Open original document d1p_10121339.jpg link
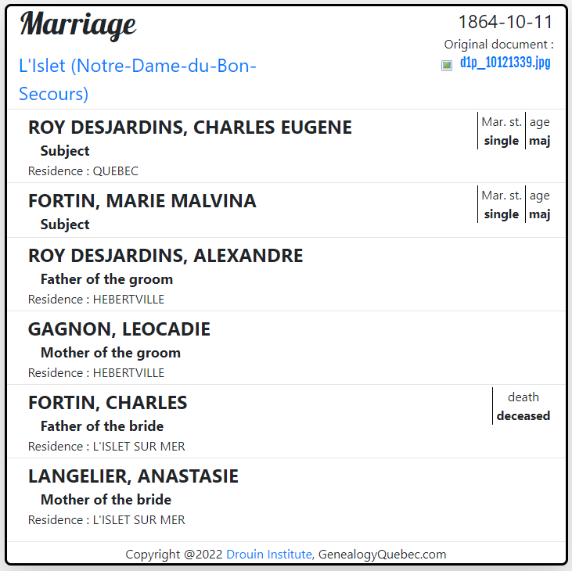572x571 pixels. coord(505,63)
